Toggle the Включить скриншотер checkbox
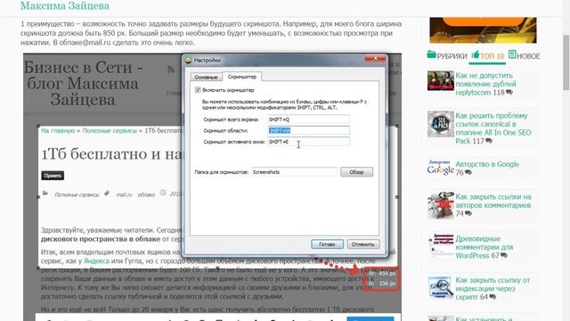Viewport: 570px width, 321px height. tap(198, 90)
